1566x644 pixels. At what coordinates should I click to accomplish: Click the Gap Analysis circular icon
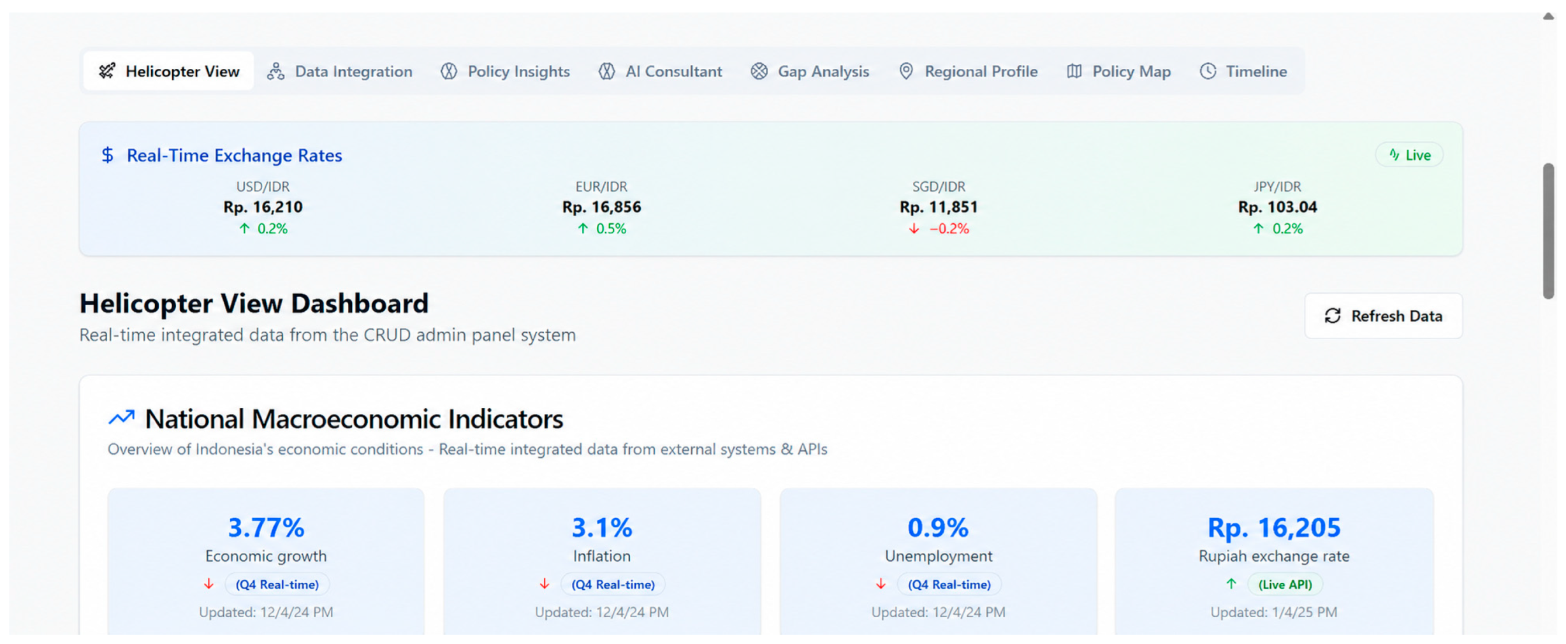759,71
